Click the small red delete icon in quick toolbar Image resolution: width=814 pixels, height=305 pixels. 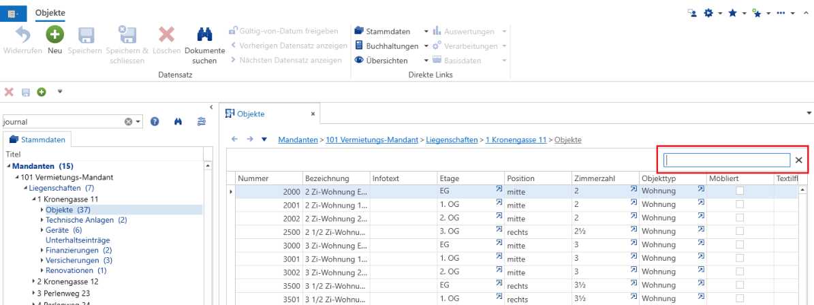[9, 92]
